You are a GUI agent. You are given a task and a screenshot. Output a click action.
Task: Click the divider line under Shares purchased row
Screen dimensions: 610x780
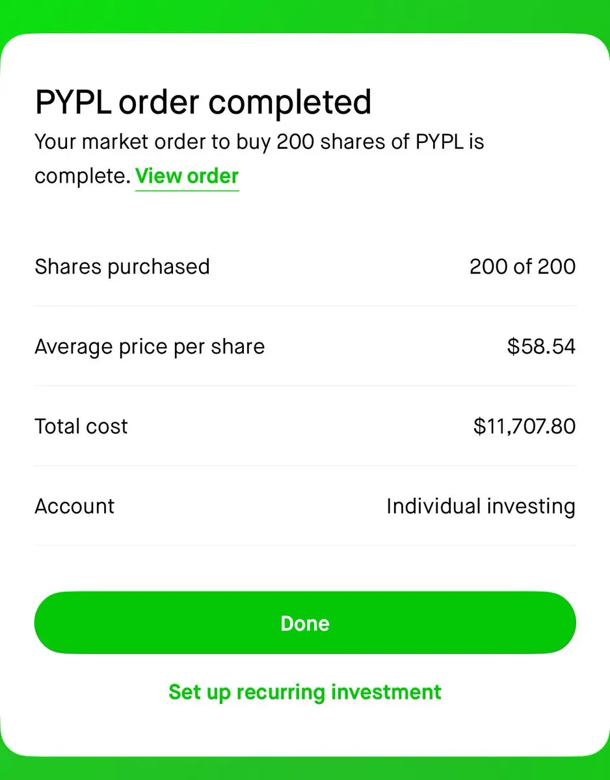(305, 305)
